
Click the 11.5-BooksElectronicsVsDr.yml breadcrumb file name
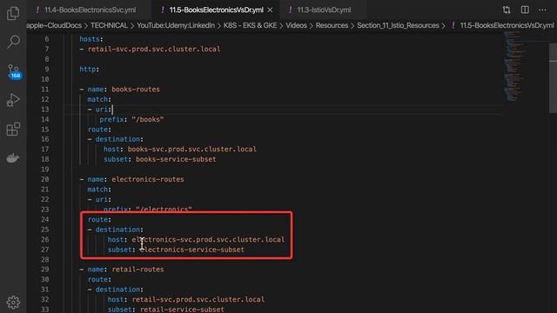coord(507,25)
